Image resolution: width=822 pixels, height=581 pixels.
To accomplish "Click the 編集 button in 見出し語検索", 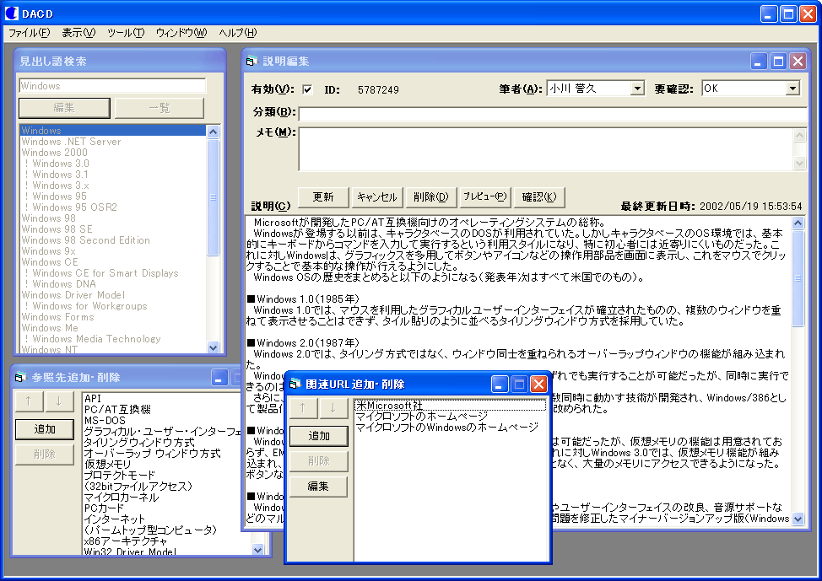I will [64, 108].
